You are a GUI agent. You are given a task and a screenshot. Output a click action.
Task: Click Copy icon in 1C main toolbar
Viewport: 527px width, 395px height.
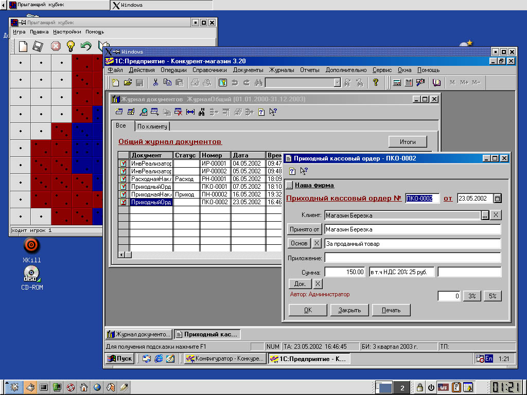pyautogui.click(x=167, y=83)
